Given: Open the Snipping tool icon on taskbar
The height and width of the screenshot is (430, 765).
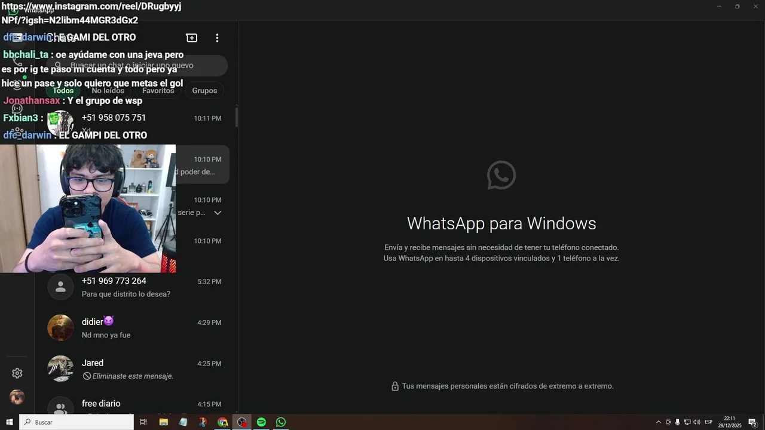Looking at the screenshot, I should pyautogui.click(x=203, y=422).
